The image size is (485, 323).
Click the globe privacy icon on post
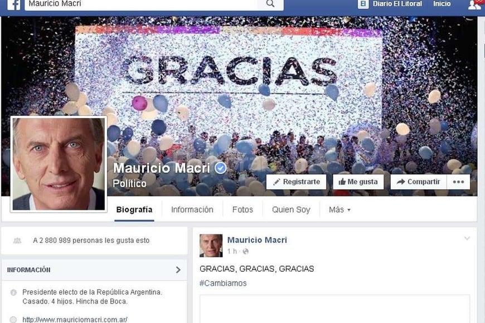click(246, 252)
